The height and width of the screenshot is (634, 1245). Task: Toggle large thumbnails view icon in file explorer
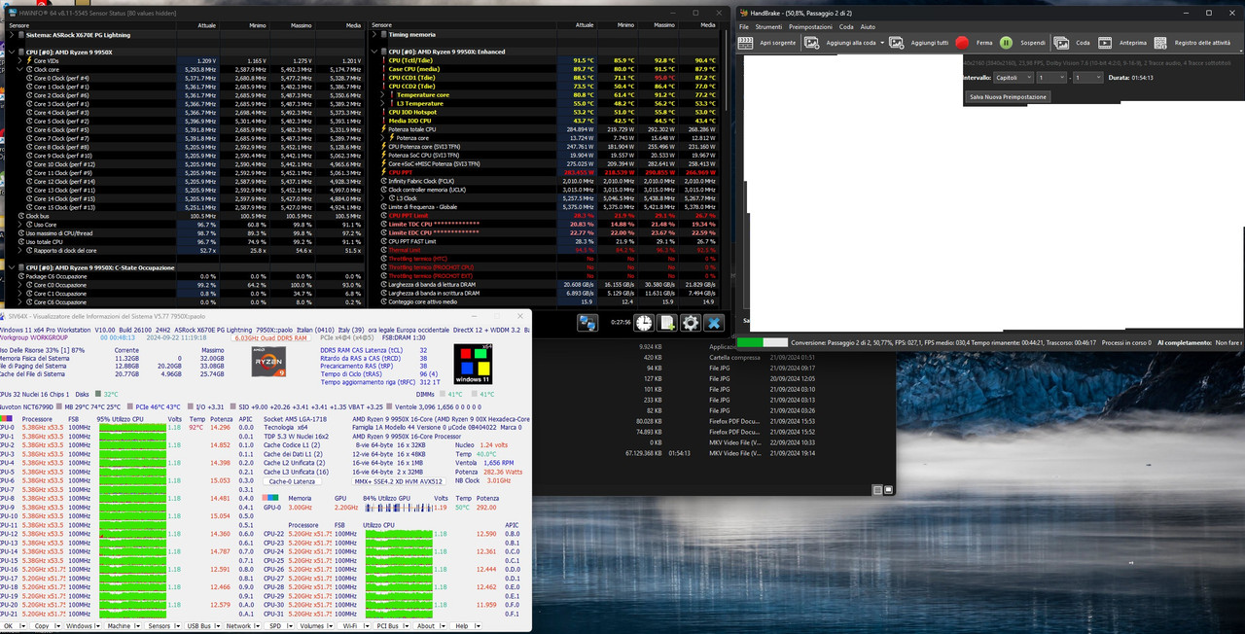coord(887,490)
